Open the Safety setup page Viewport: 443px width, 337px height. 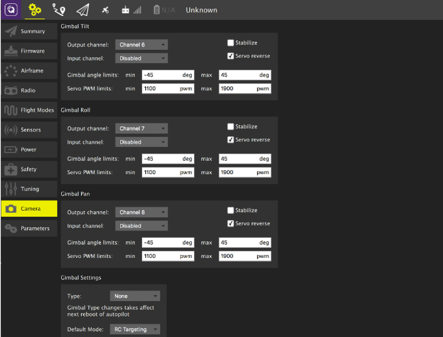[27, 169]
